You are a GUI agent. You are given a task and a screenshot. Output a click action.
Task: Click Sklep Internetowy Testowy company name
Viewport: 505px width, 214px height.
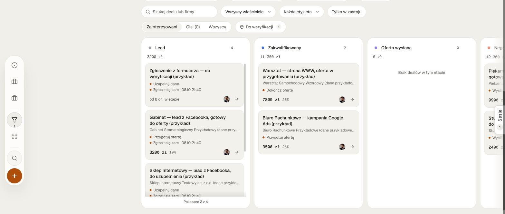[194, 183]
